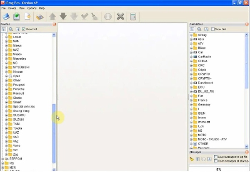Expand the Mercedes folder in Devices
The height and width of the screenshot is (172, 250).
(6, 59)
